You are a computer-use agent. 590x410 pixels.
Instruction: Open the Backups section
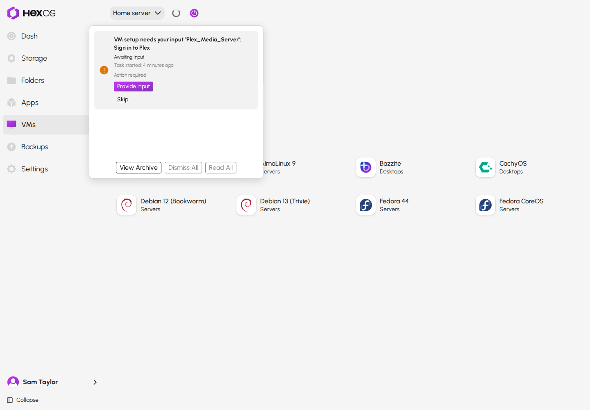[x=35, y=147]
